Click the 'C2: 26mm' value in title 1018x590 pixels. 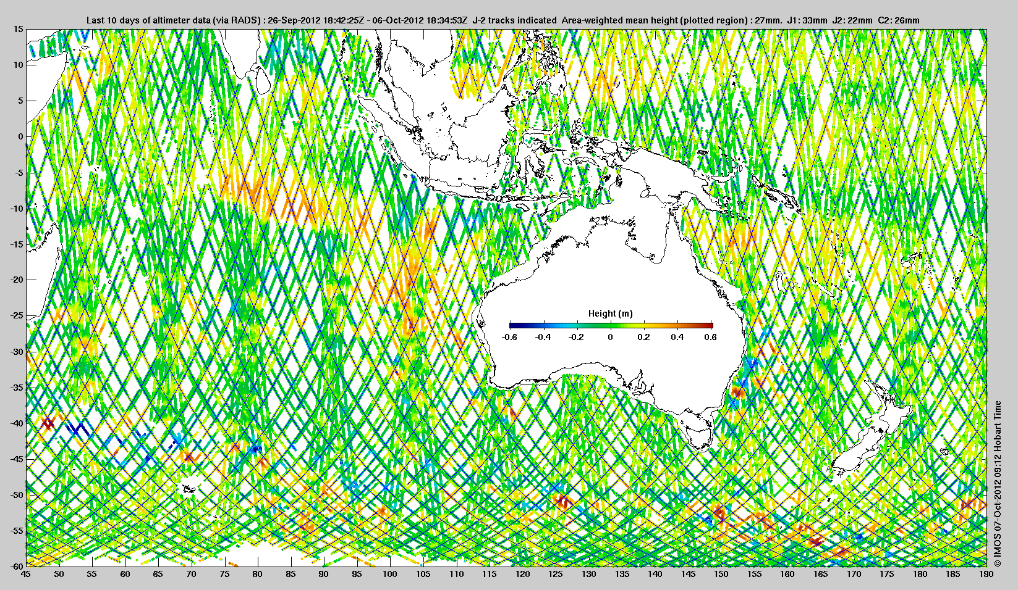[899, 20]
